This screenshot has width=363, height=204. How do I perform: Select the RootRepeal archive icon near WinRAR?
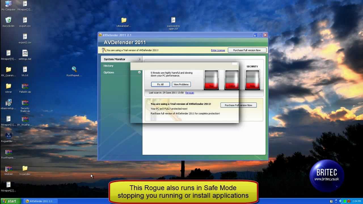click(x=9, y=153)
